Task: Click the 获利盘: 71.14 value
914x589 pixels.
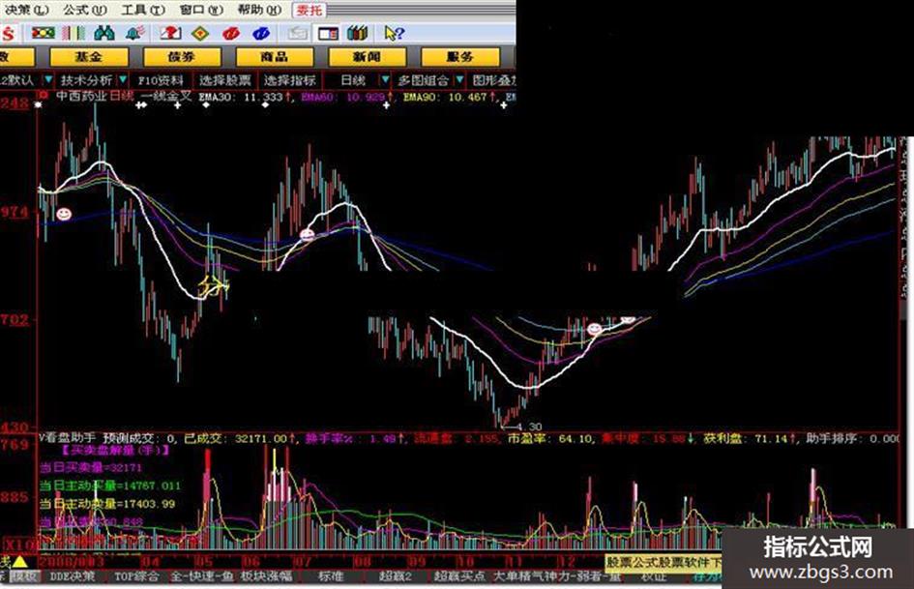Action: pos(746,438)
